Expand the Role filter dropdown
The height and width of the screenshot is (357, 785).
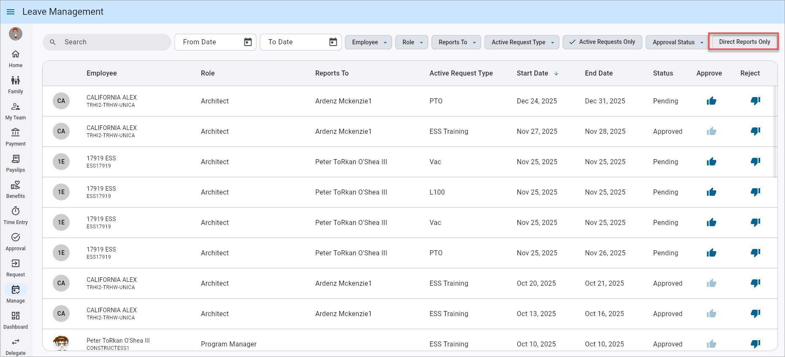tap(412, 42)
